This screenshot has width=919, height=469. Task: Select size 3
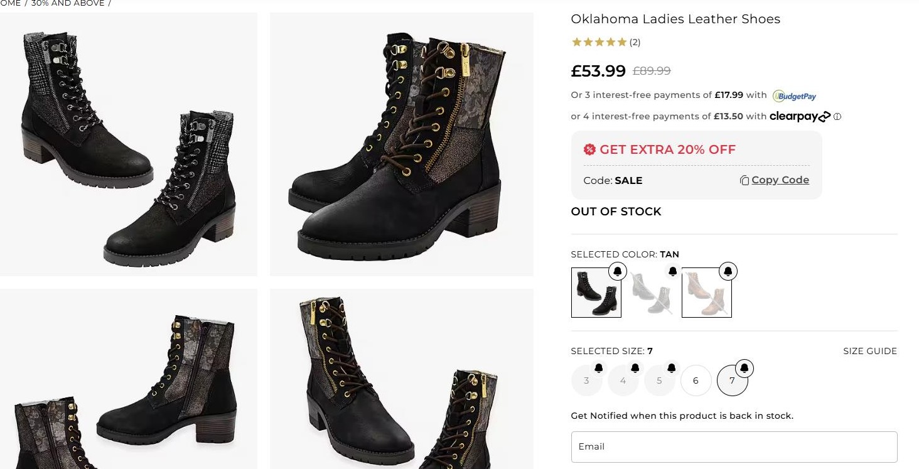[x=586, y=381]
